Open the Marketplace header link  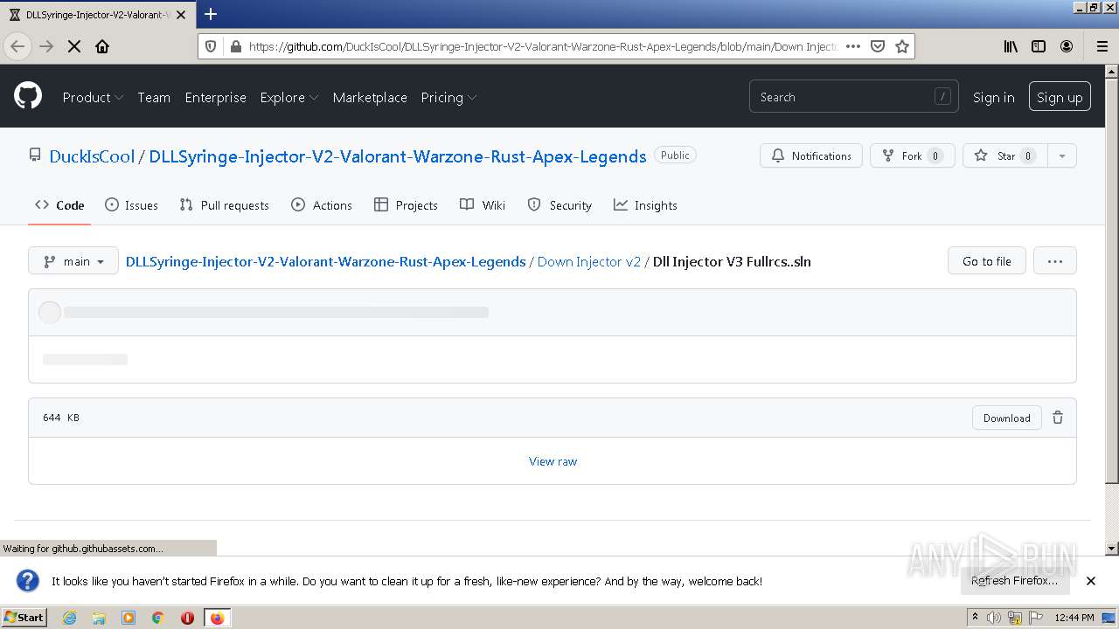pos(370,97)
